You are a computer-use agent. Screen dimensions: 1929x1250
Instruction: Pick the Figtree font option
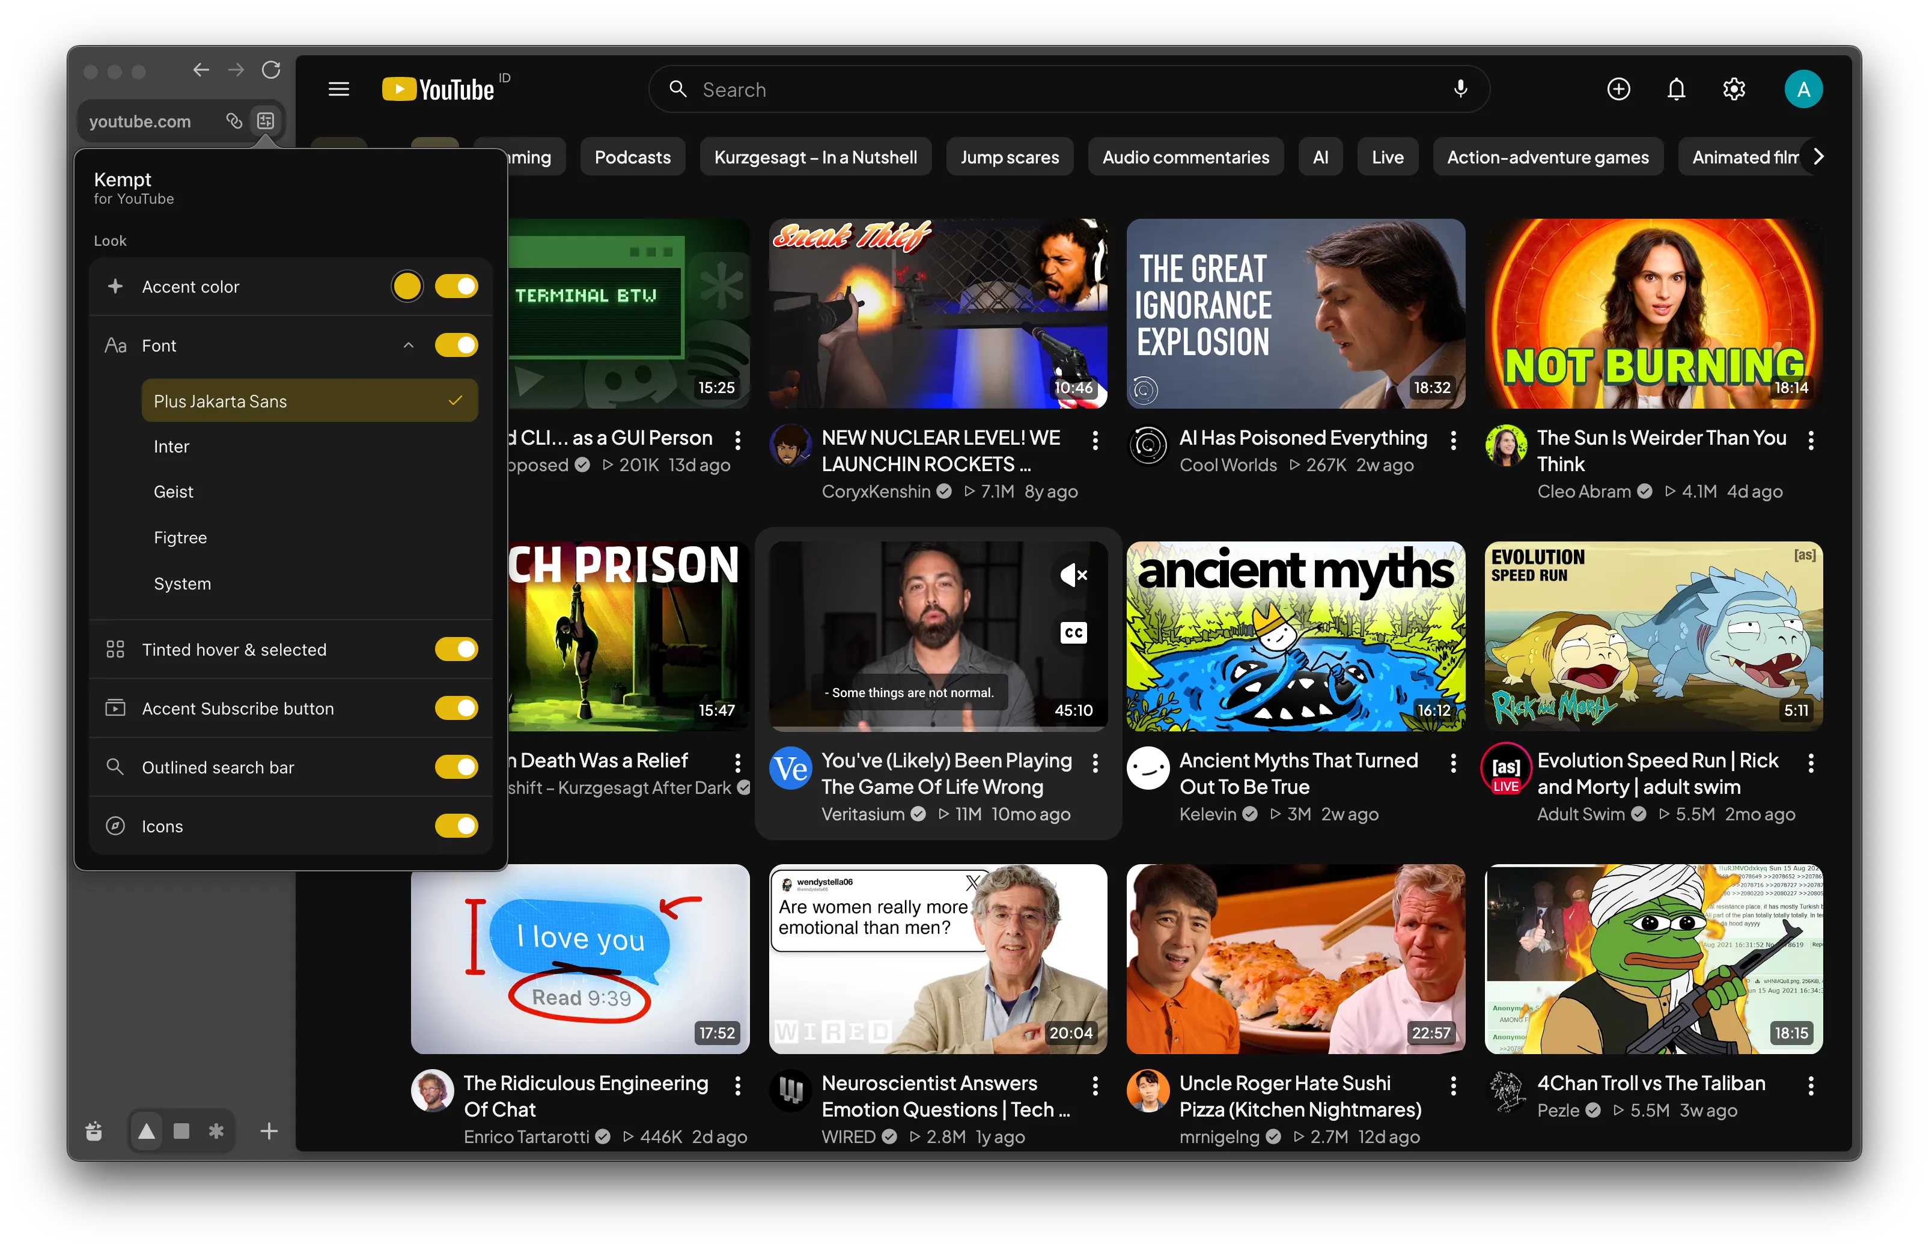pos(309,538)
